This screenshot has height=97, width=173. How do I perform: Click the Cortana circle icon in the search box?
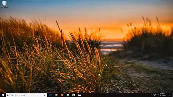[x=8, y=95]
